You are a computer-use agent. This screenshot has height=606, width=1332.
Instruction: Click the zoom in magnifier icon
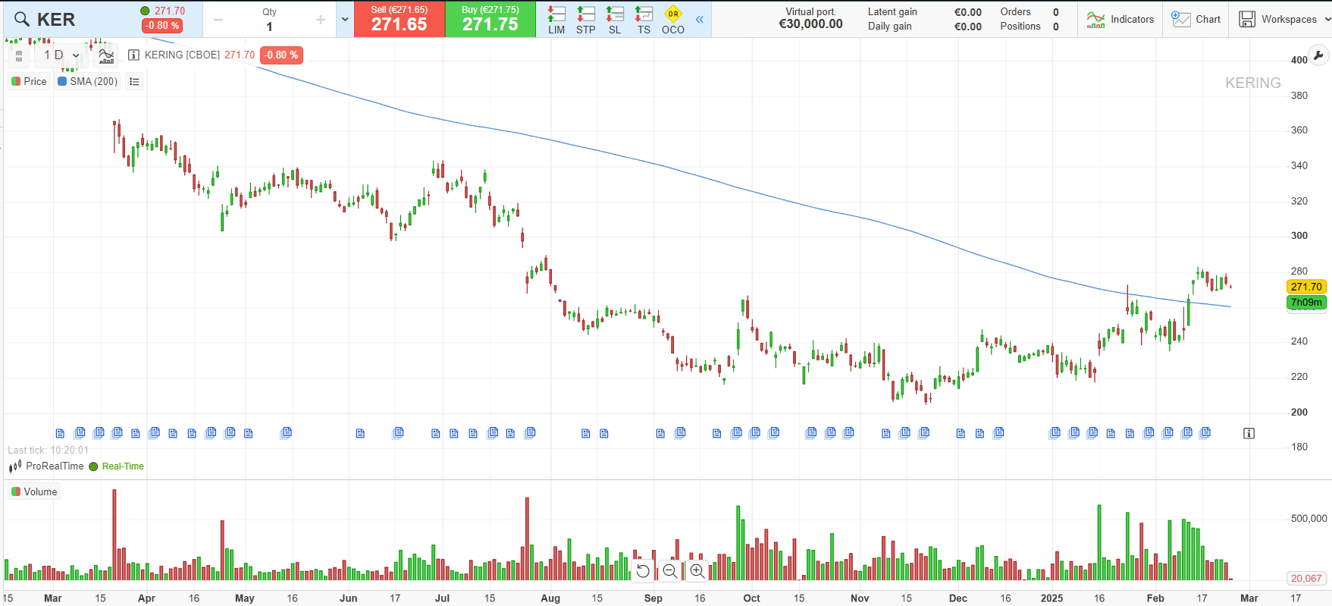point(697,570)
